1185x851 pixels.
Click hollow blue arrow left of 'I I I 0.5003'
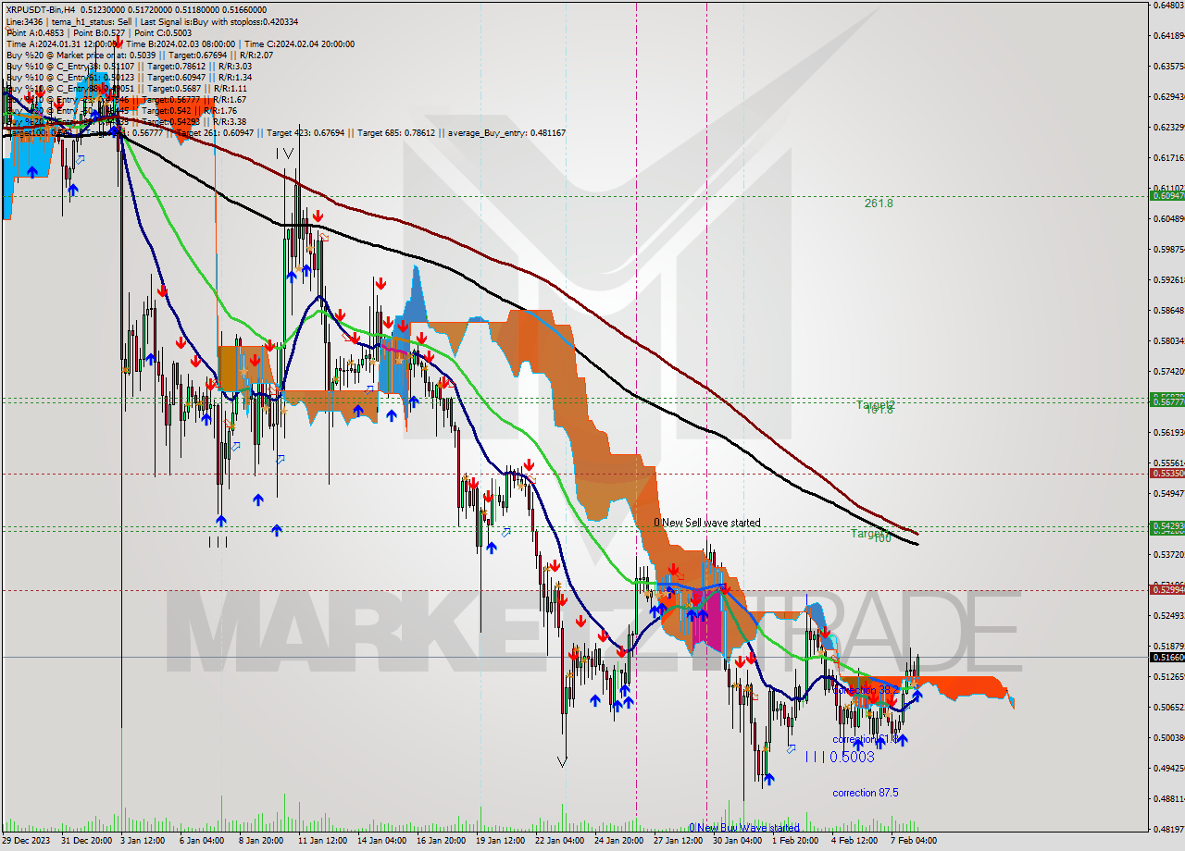coord(791,748)
